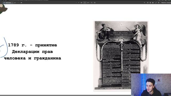The width and height of the screenshot is (171, 96).
Task: Click the text 'Декларации прав'
Action: (32, 51)
